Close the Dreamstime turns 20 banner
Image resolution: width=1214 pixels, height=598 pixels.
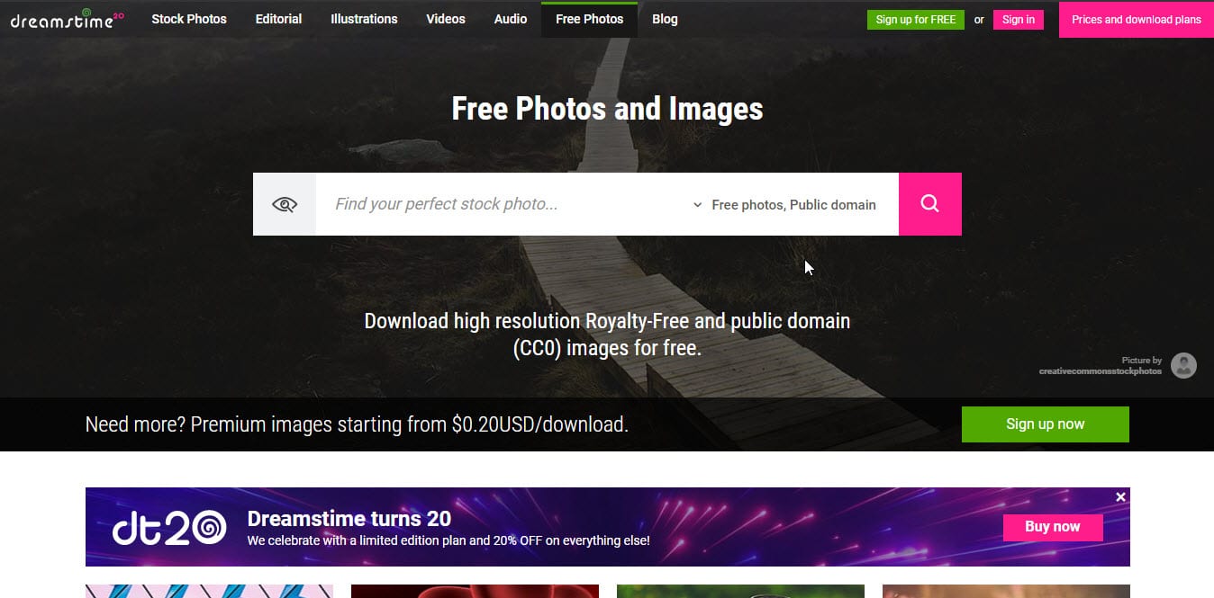1120,496
